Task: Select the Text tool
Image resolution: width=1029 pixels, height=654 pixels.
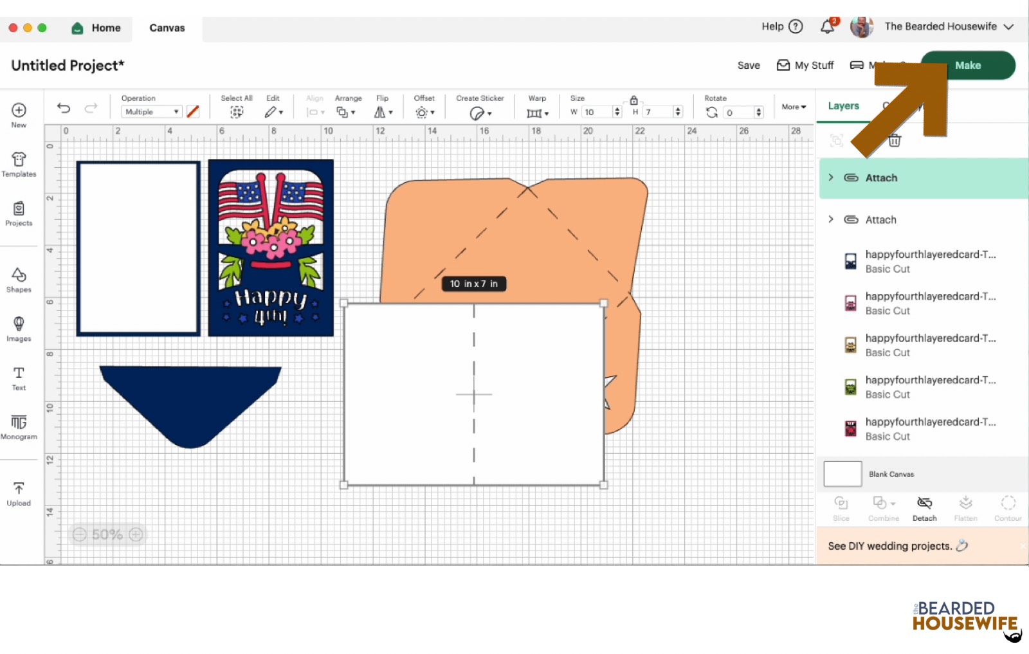Action: pyautogui.click(x=19, y=378)
